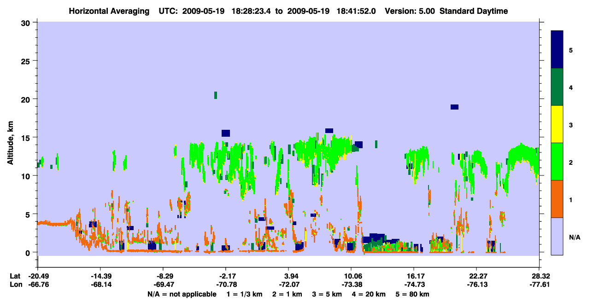Click the end time '18:41:52.0' in title
The height and width of the screenshot is (307, 599).
(x=357, y=11)
